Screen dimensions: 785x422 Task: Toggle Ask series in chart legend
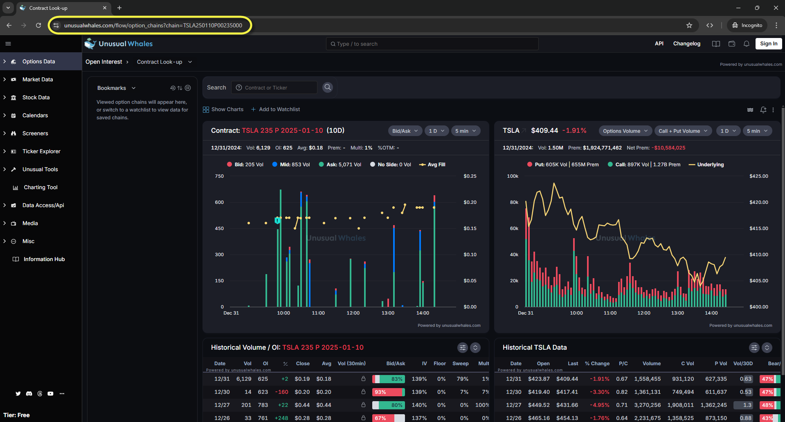pyautogui.click(x=340, y=165)
